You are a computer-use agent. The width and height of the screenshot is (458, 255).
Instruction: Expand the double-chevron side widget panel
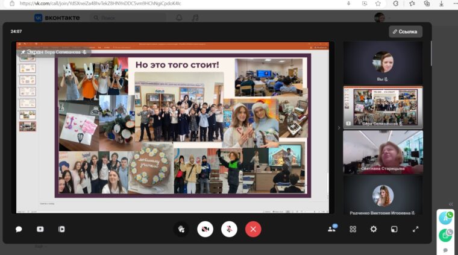coord(451,204)
